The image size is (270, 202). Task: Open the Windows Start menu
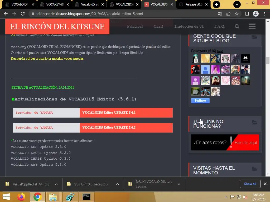(x=6, y=197)
